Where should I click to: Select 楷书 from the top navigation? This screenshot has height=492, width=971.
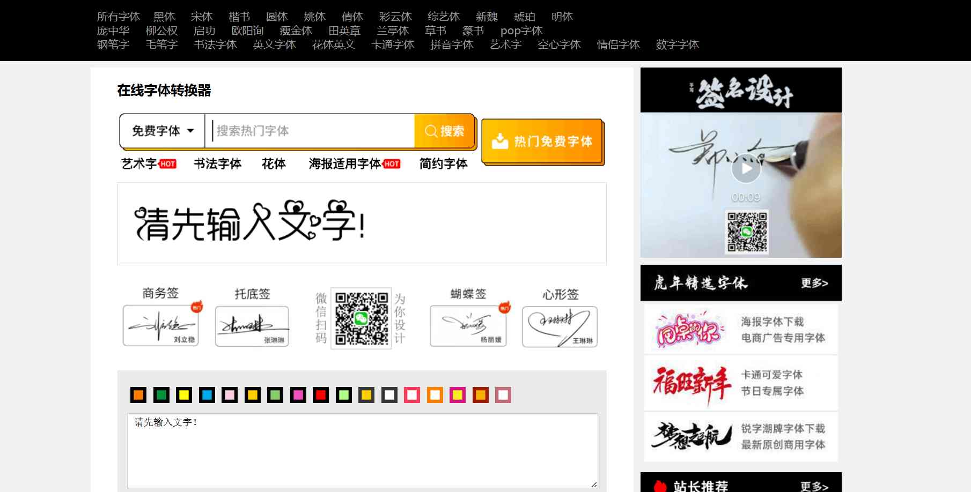[x=239, y=17]
